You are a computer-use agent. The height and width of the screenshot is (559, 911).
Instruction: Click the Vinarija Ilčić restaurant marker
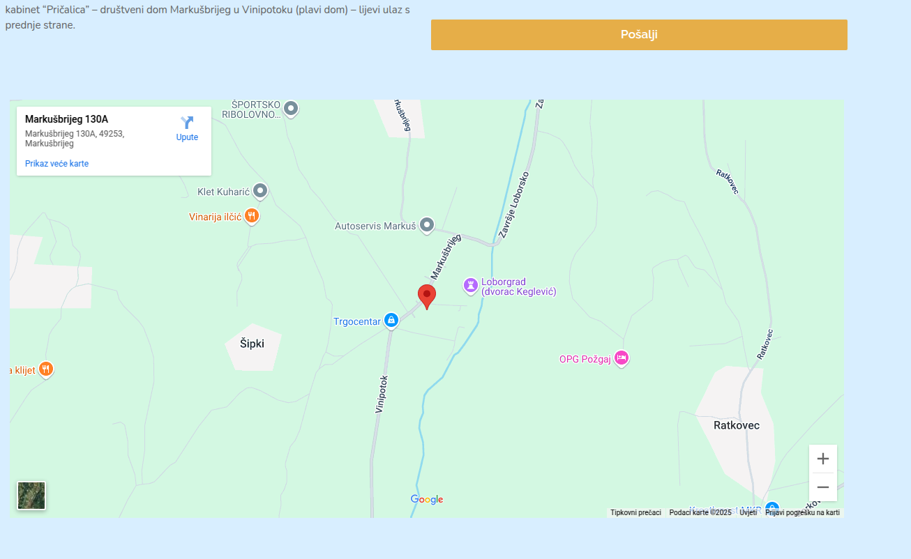[253, 216]
